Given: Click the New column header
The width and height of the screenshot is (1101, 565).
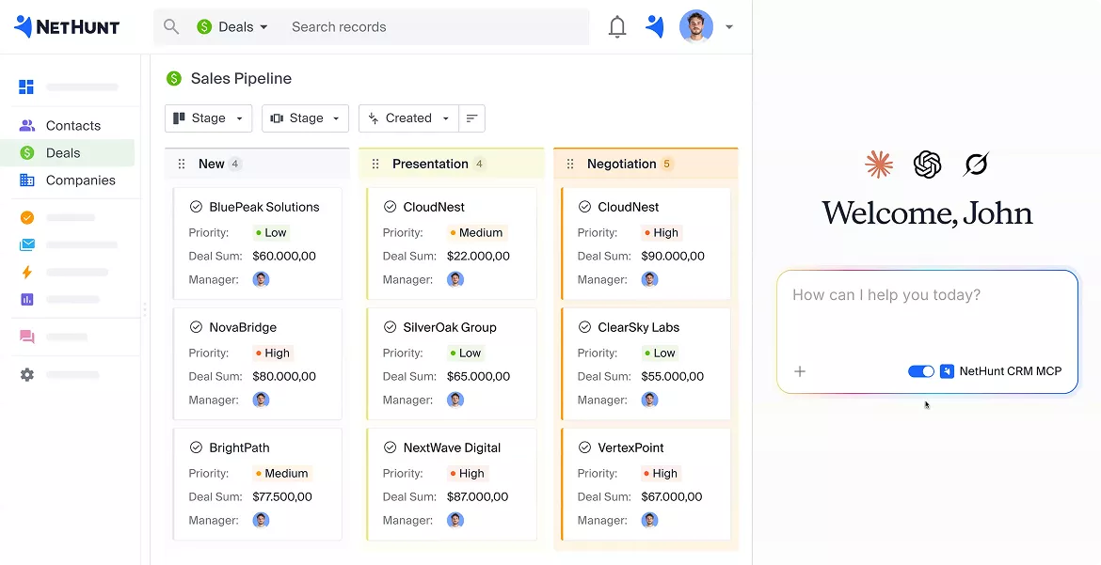Looking at the screenshot, I should [x=257, y=164].
